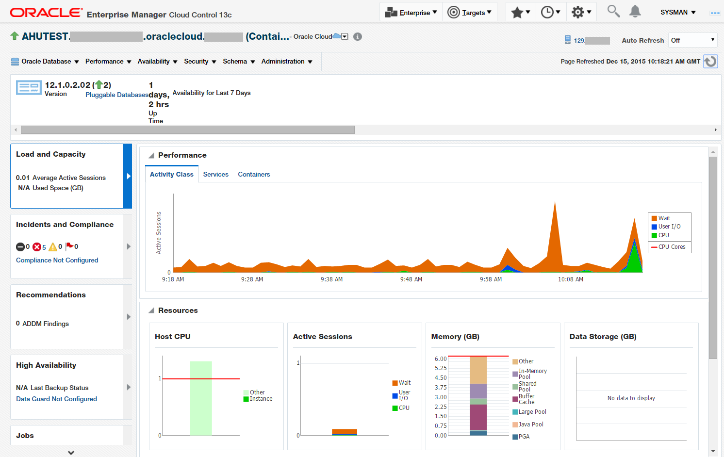Click the page refresh circular arrow icon
724x457 pixels.
710,61
